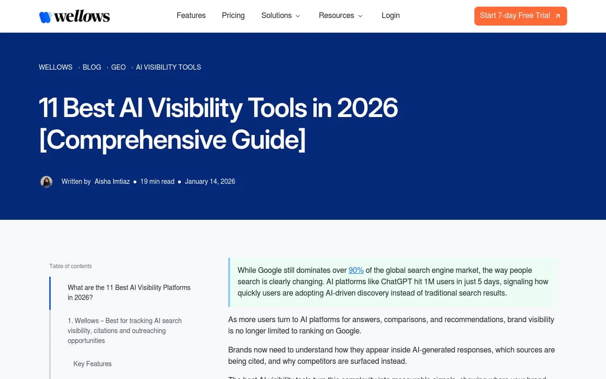Click the wellows logo icon
The image size is (606, 379).
(x=45, y=16)
